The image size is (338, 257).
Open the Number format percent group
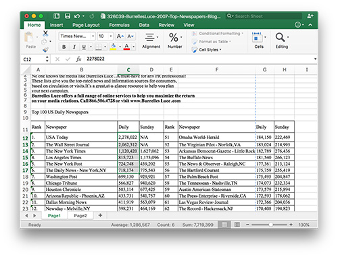(x=175, y=40)
